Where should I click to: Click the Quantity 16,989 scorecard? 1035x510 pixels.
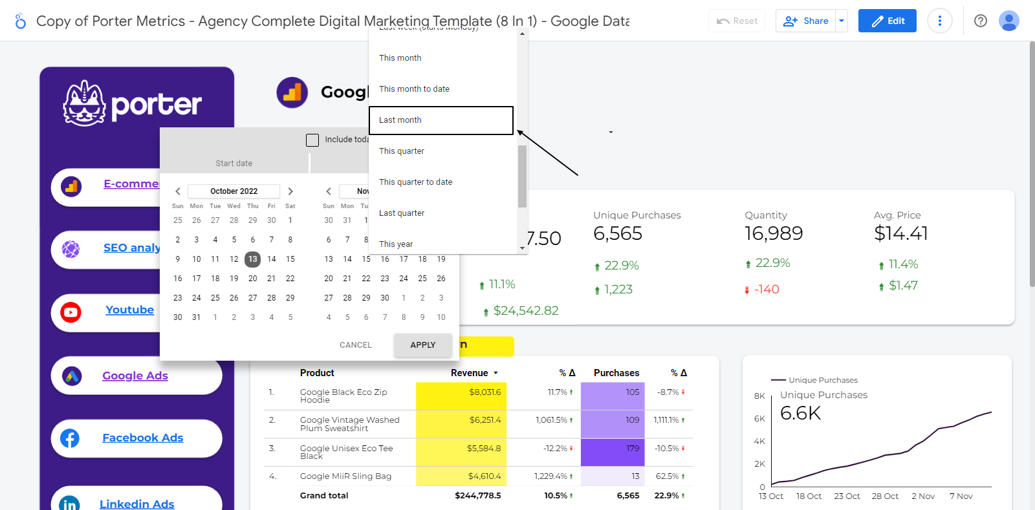(x=774, y=227)
